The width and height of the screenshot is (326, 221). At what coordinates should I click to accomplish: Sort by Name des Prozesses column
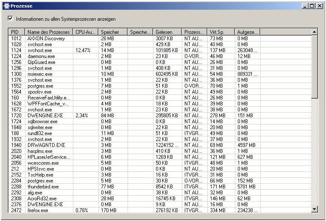48,32
